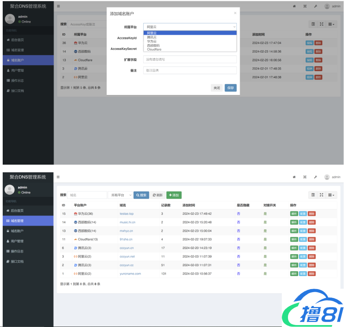Click the green plus 添加 button
Viewport: 344px width, 327px height.
click(x=174, y=195)
